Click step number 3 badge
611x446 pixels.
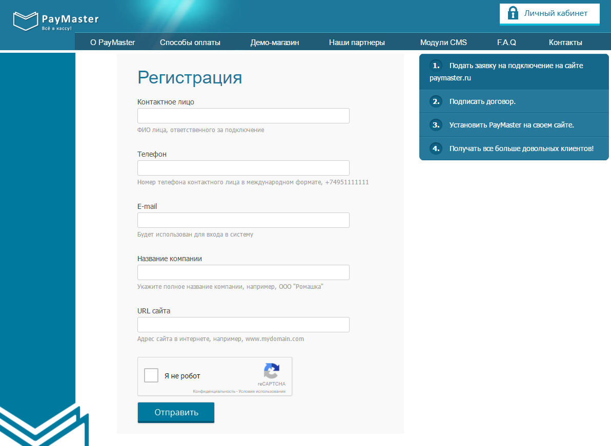(x=436, y=124)
